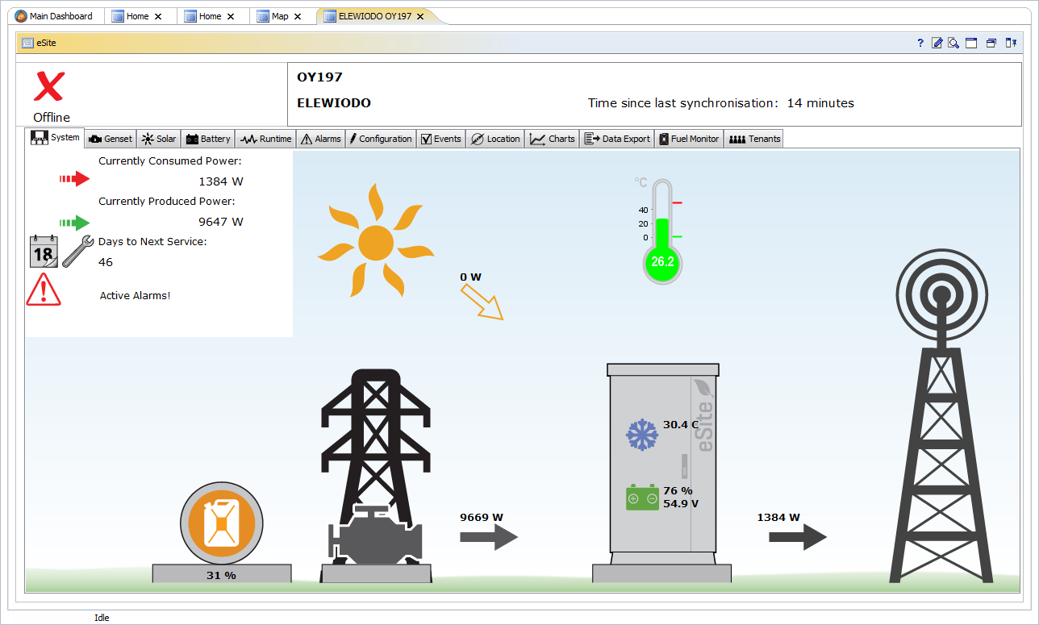Screen dimensions: 1039x625
Task: Go to the Fuel Monitor tab
Action: (688, 139)
